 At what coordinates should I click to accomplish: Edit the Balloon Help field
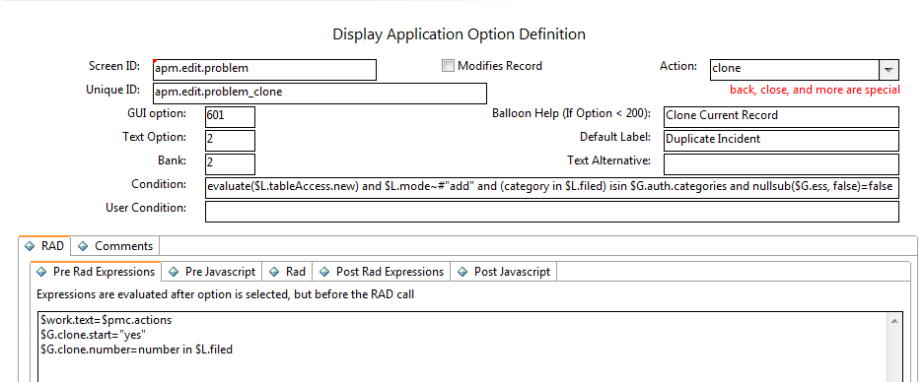click(x=781, y=116)
